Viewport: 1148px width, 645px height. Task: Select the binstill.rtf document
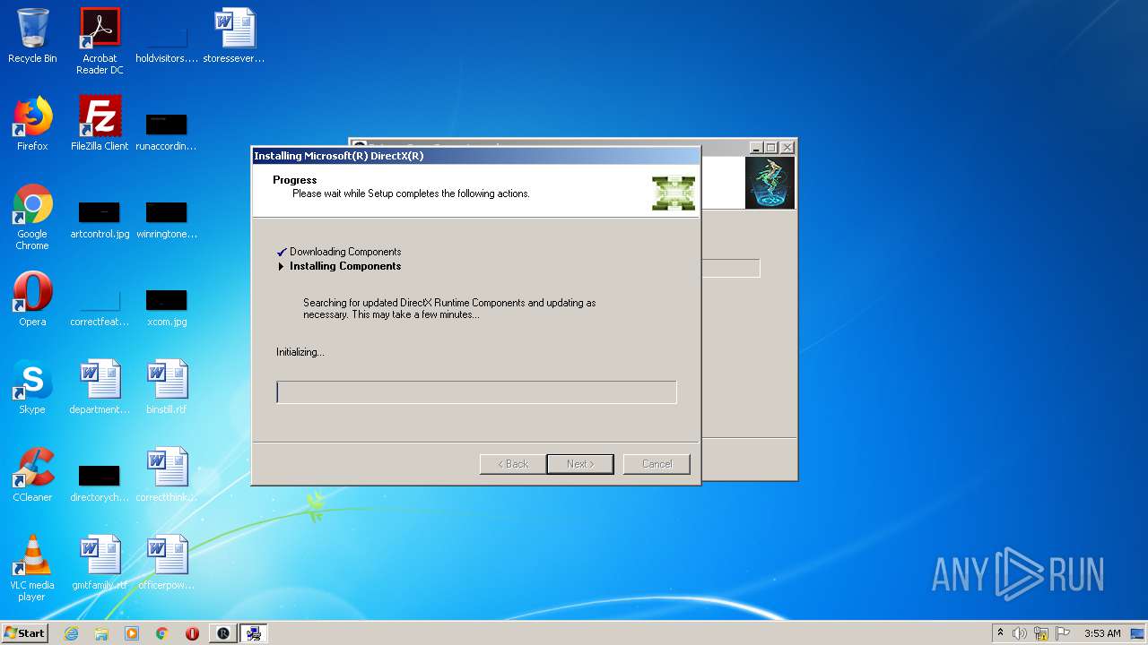pyautogui.click(x=167, y=387)
